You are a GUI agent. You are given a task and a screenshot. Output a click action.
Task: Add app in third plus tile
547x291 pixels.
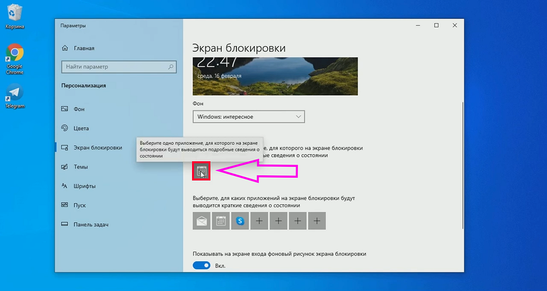point(297,221)
